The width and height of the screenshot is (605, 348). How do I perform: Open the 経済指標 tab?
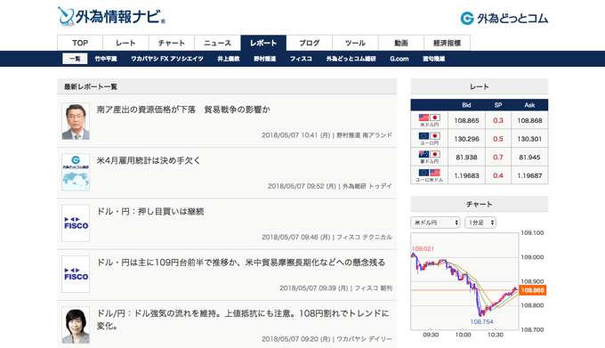click(448, 43)
